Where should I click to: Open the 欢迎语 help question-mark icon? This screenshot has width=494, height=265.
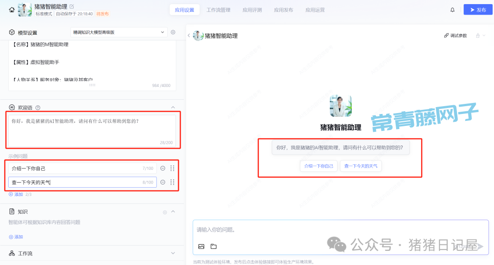(x=38, y=108)
